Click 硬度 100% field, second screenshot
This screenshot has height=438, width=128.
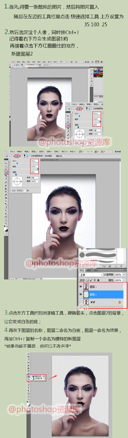[x=35, y=166]
